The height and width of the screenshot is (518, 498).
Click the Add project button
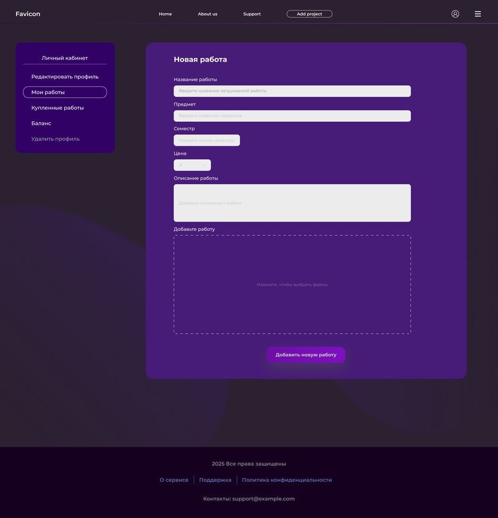[309, 14]
